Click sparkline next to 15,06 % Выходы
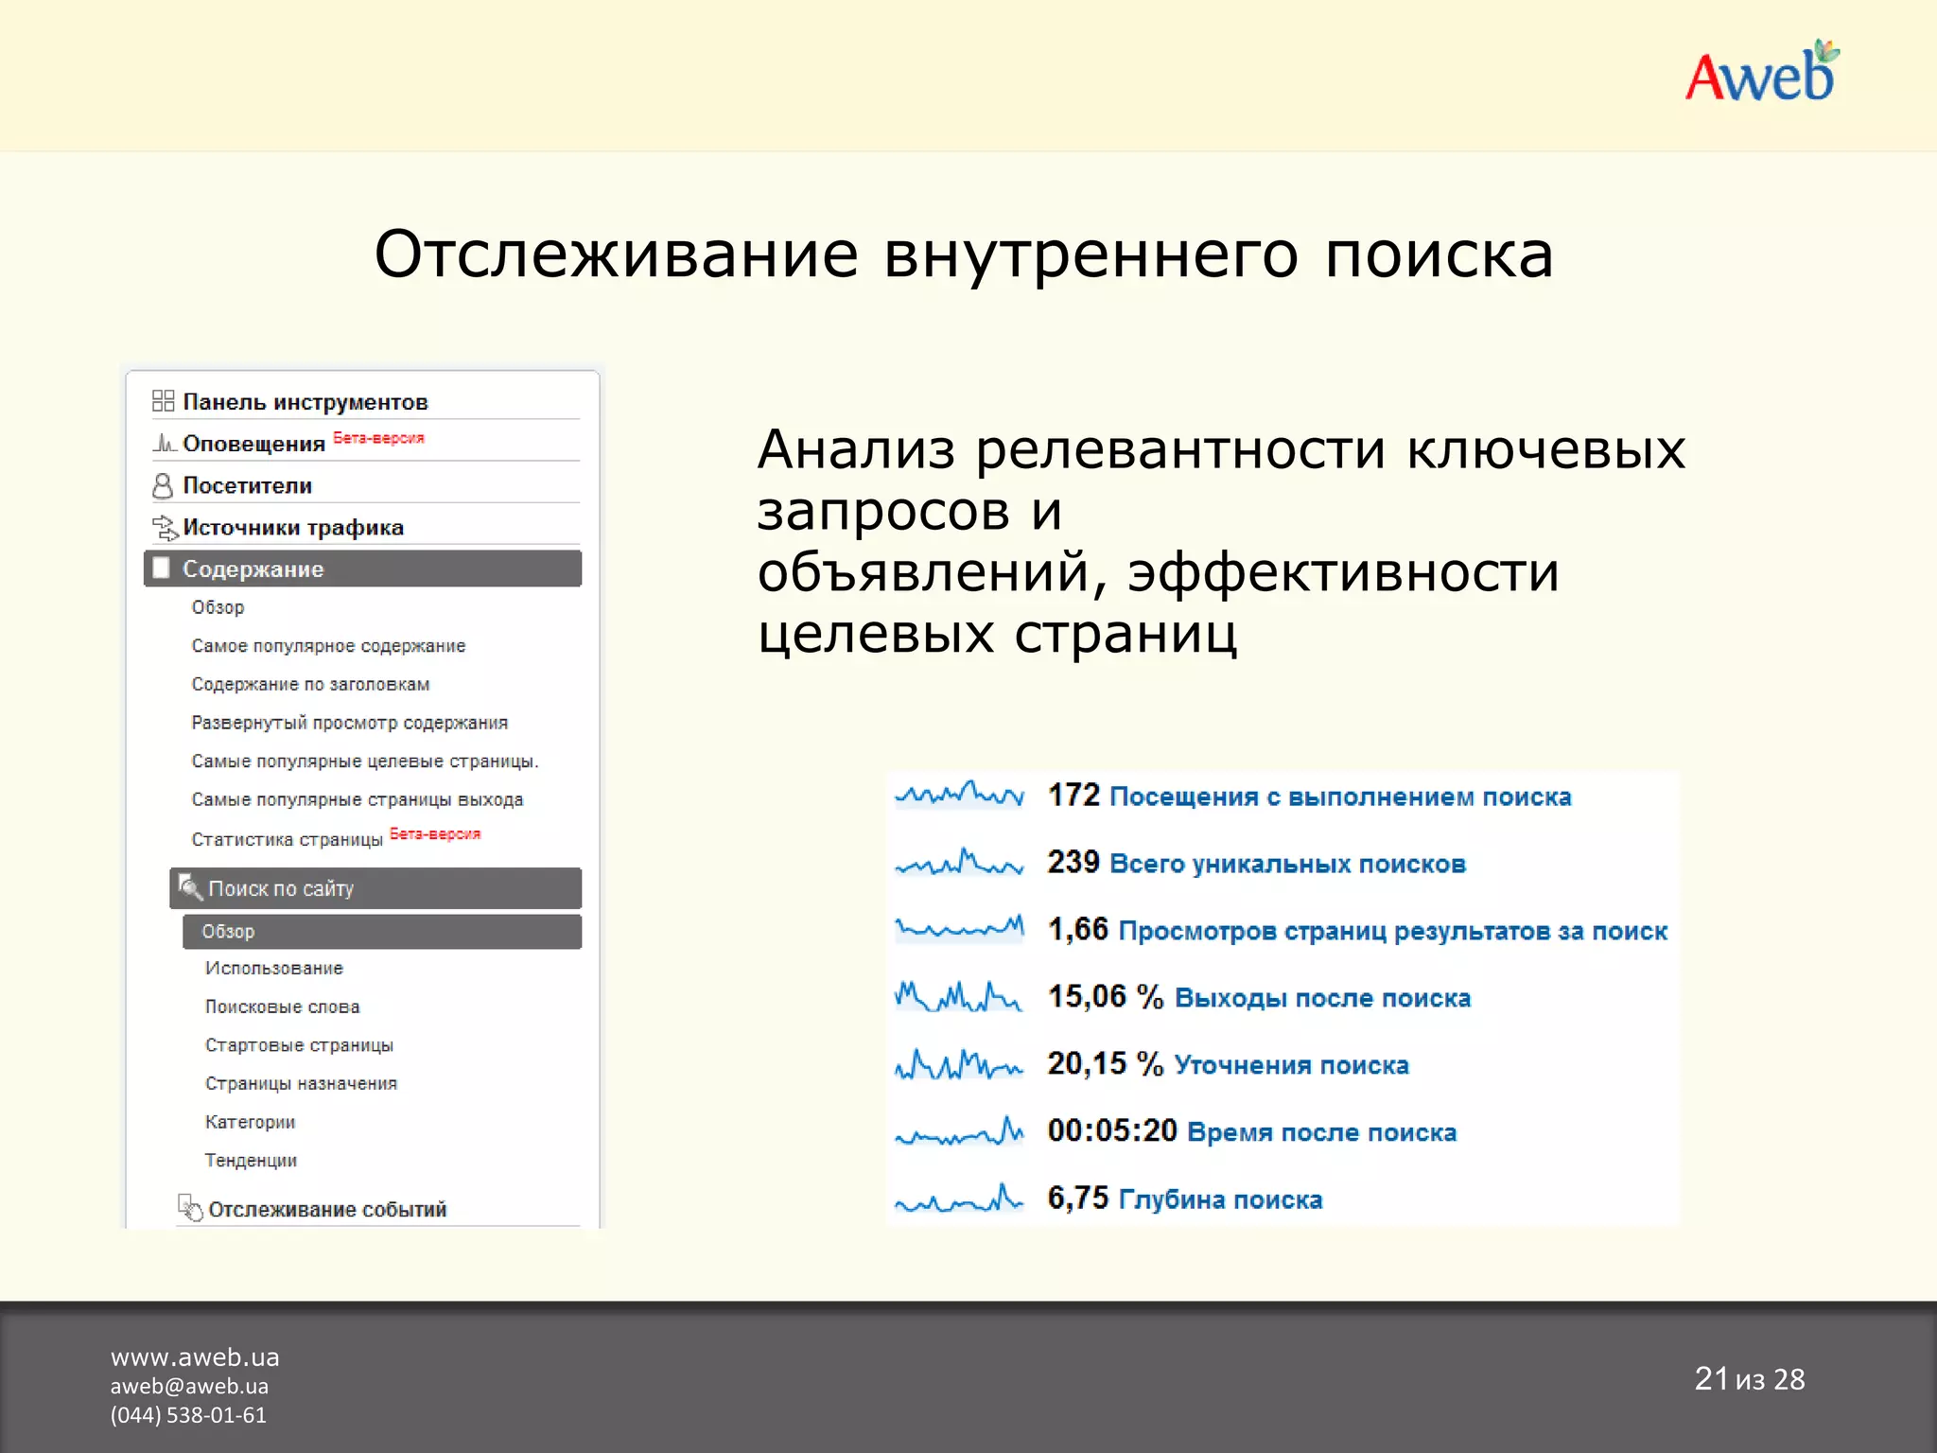Screen dimensions: 1937x1453 pos(959,996)
